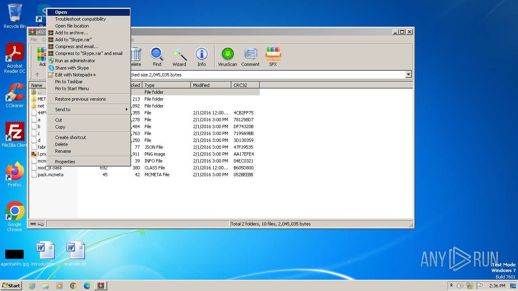Choose Add to archive... option
Image resolution: width=518 pixels, height=291 pixels.
tap(89, 33)
